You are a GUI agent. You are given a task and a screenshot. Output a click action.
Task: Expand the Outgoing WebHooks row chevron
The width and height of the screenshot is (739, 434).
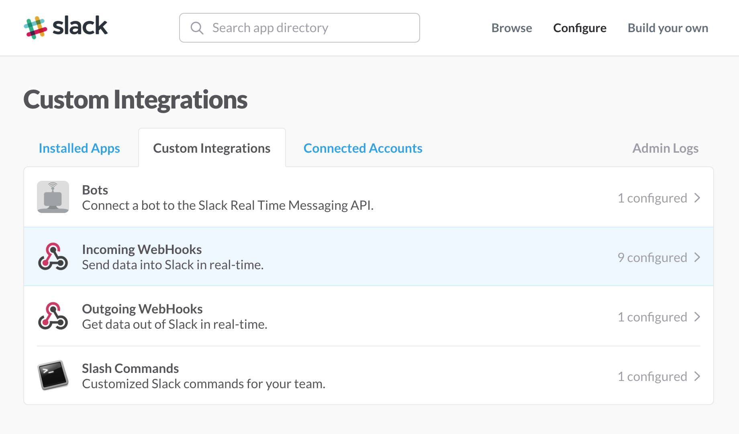click(697, 317)
